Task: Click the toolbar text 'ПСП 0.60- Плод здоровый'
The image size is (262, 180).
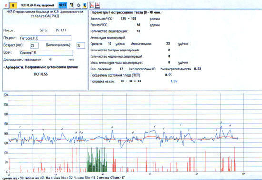Action: (37, 6)
